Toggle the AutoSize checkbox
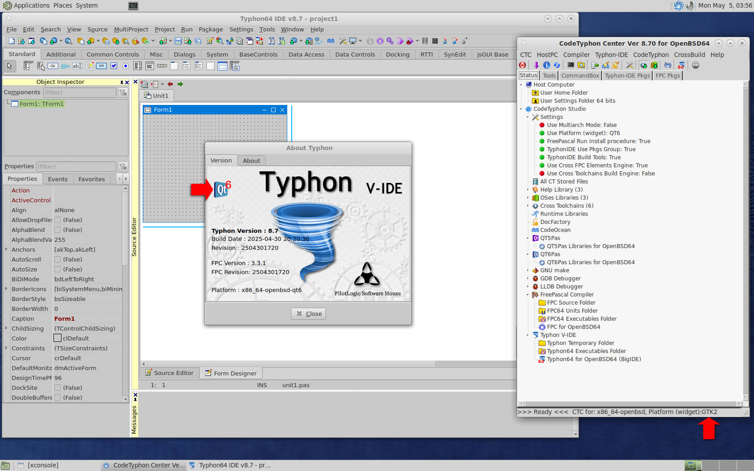Viewport: 754px width, 471px height. (57, 269)
